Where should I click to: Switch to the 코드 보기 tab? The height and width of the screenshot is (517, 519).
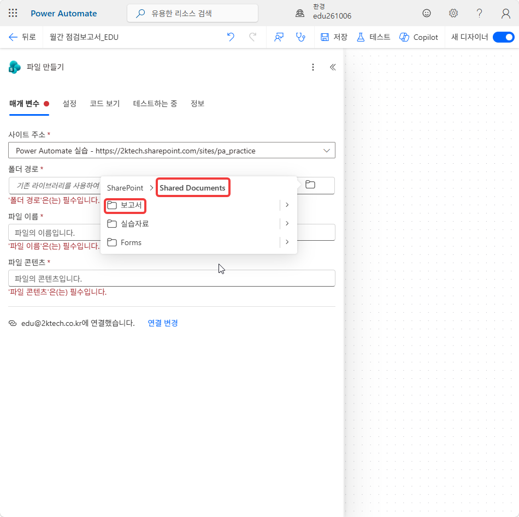[x=104, y=104]
